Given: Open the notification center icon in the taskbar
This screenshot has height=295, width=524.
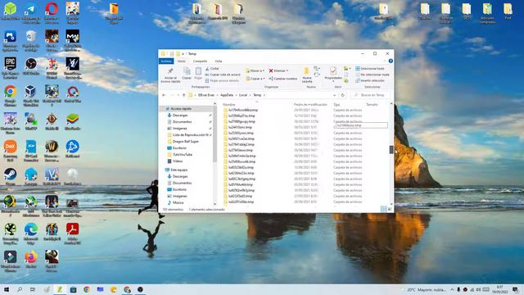Looking at the screenshot, I should (x=515, y=289).
